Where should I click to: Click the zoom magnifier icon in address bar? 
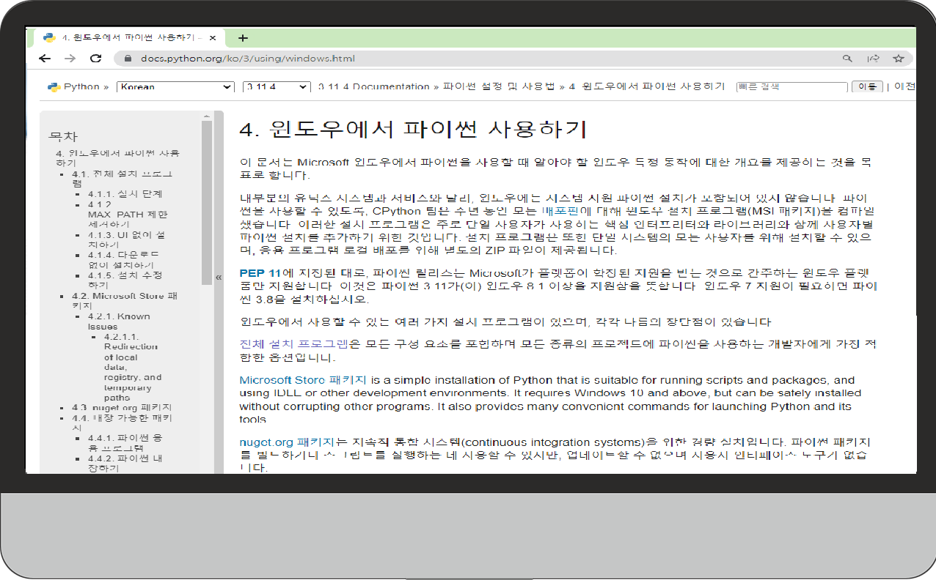[x=847, y=59]
